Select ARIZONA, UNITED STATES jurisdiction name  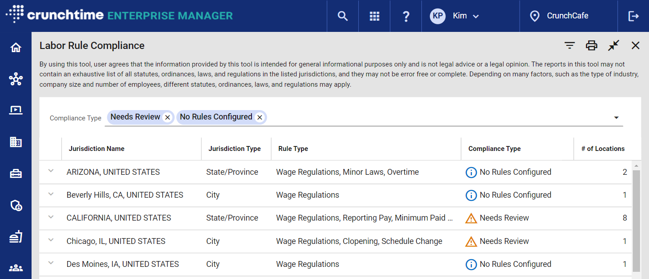click(x=113, y=172)
